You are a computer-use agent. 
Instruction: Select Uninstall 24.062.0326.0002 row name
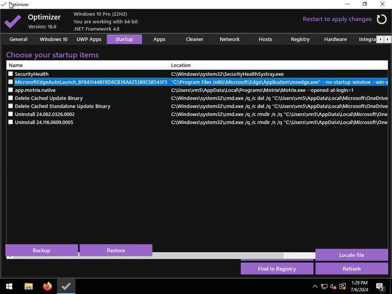coord(45,114)
